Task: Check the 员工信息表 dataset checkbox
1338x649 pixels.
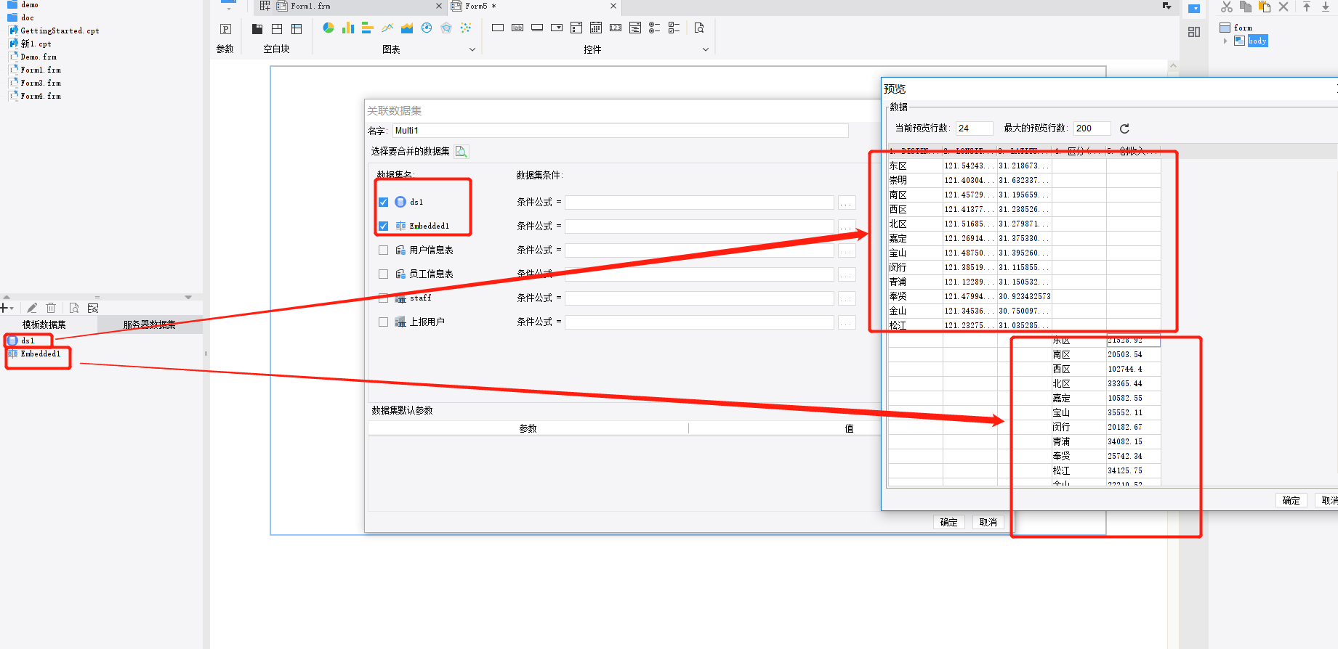Action: [x=383, y=274]
